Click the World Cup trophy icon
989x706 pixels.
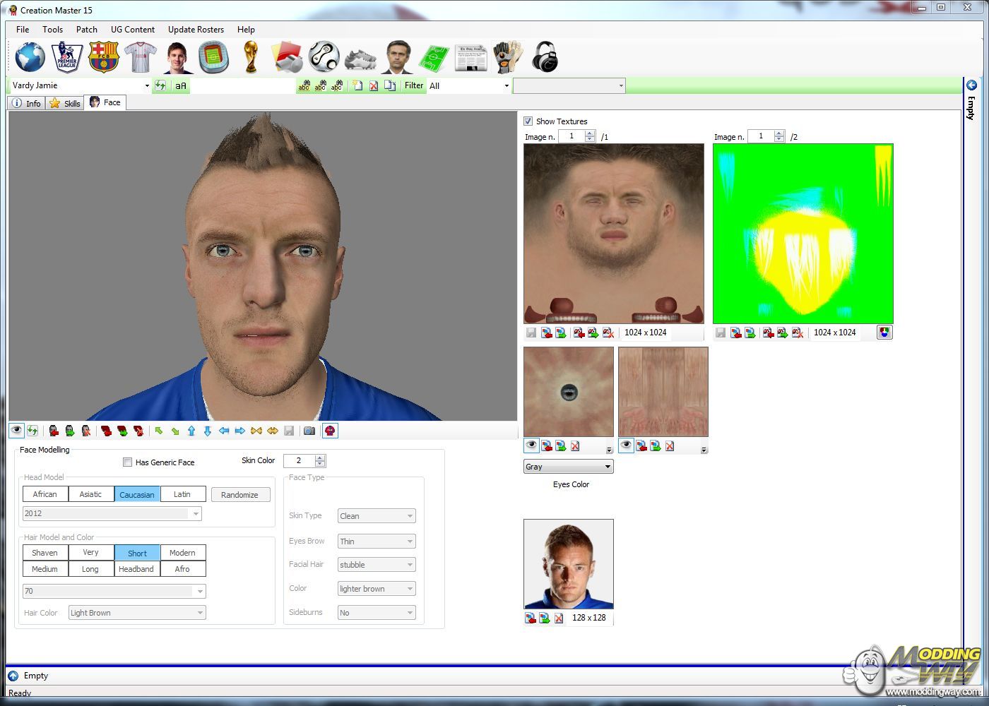tap(250, 57)
